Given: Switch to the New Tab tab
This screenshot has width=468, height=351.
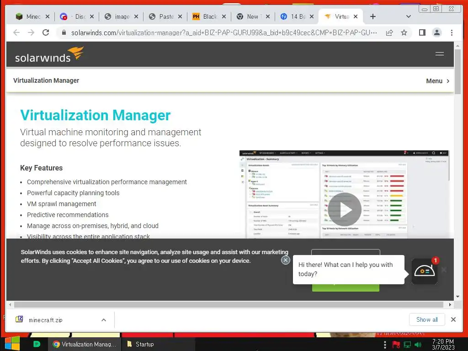Looking at the screenshot, I should tap(250, 16).
